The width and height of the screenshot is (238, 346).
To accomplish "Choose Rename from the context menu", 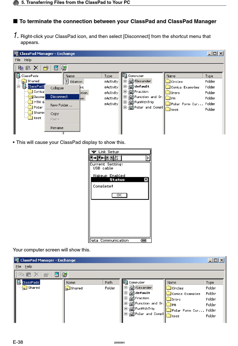I will click(62, 128).
